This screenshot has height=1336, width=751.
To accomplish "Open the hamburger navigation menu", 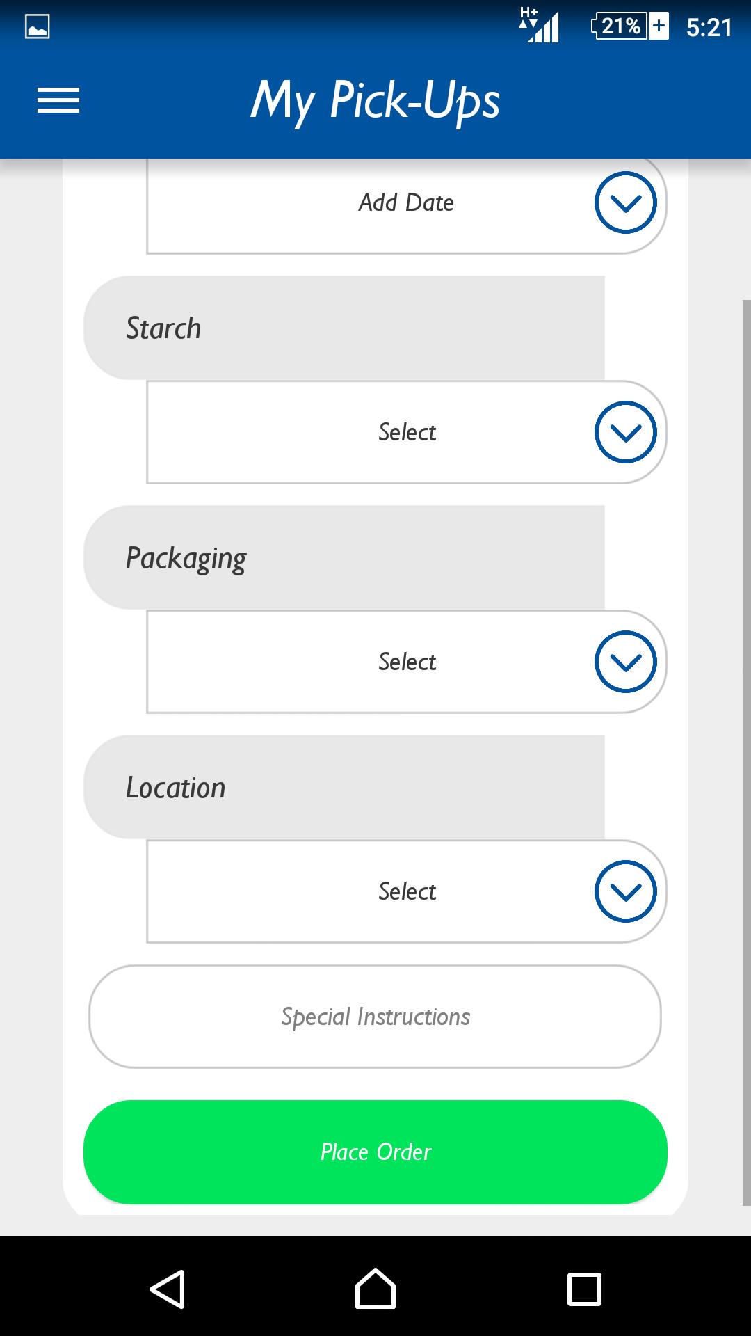I will 58,100.
